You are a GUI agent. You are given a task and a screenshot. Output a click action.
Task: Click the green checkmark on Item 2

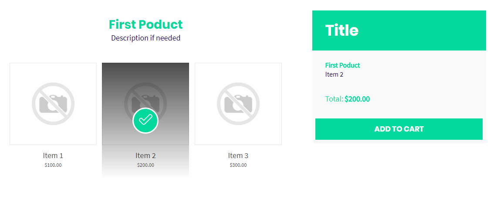click(145, 121)
